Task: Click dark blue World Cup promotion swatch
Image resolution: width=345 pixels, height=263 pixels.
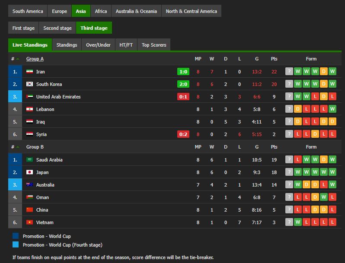Action: pyautogui.click(x=16, y=236)
